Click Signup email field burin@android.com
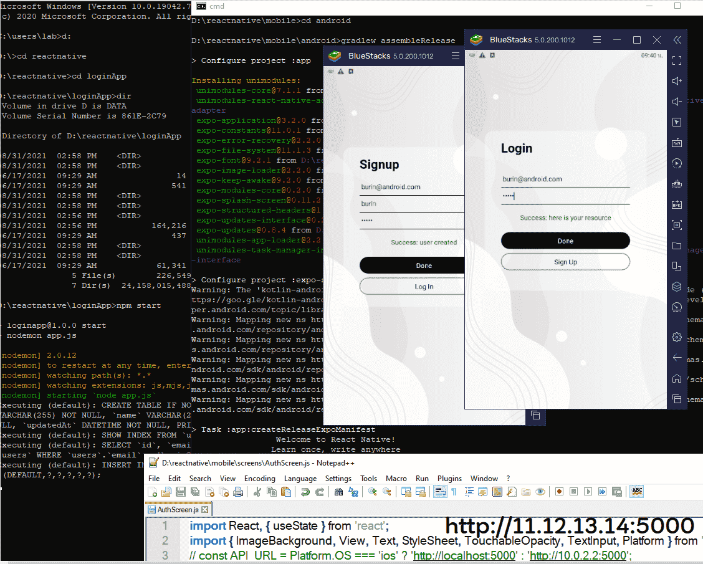This screenshot has height=564, width=703. click(412, 187)
